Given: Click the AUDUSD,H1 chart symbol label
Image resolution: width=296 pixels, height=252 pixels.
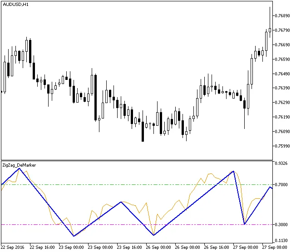Looking at the screenshot, I should coord(15,4).
